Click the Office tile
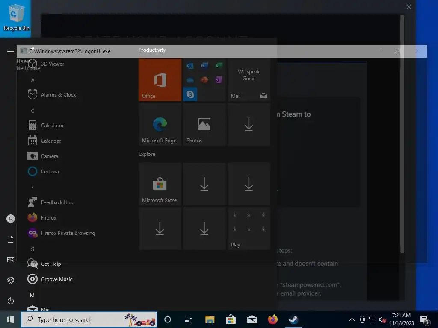This screenshot has width=438, height=328. 160,80
